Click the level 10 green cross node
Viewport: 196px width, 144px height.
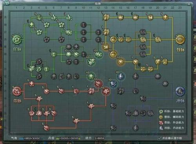point(91,76)
